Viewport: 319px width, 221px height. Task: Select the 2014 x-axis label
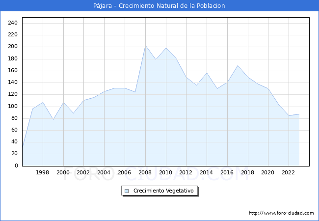[x=207, y=173]
